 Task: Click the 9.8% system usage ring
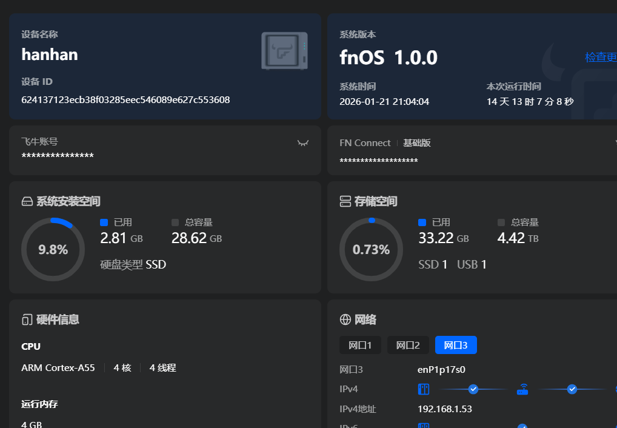(53, 249)
